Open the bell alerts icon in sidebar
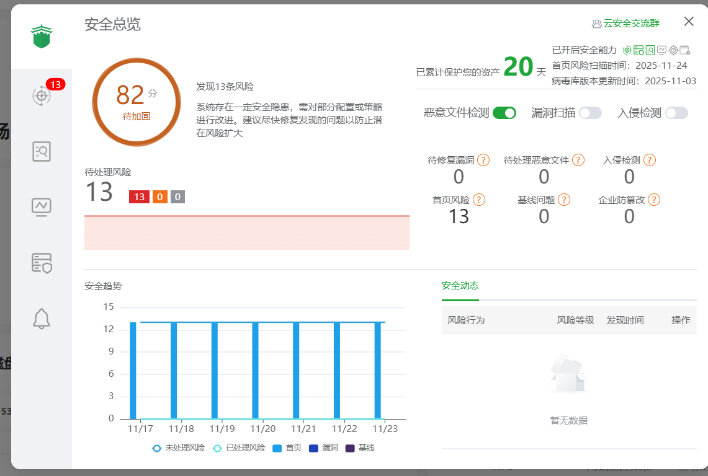This screenshot has height=476, width=708. click(x=42, y=319)
